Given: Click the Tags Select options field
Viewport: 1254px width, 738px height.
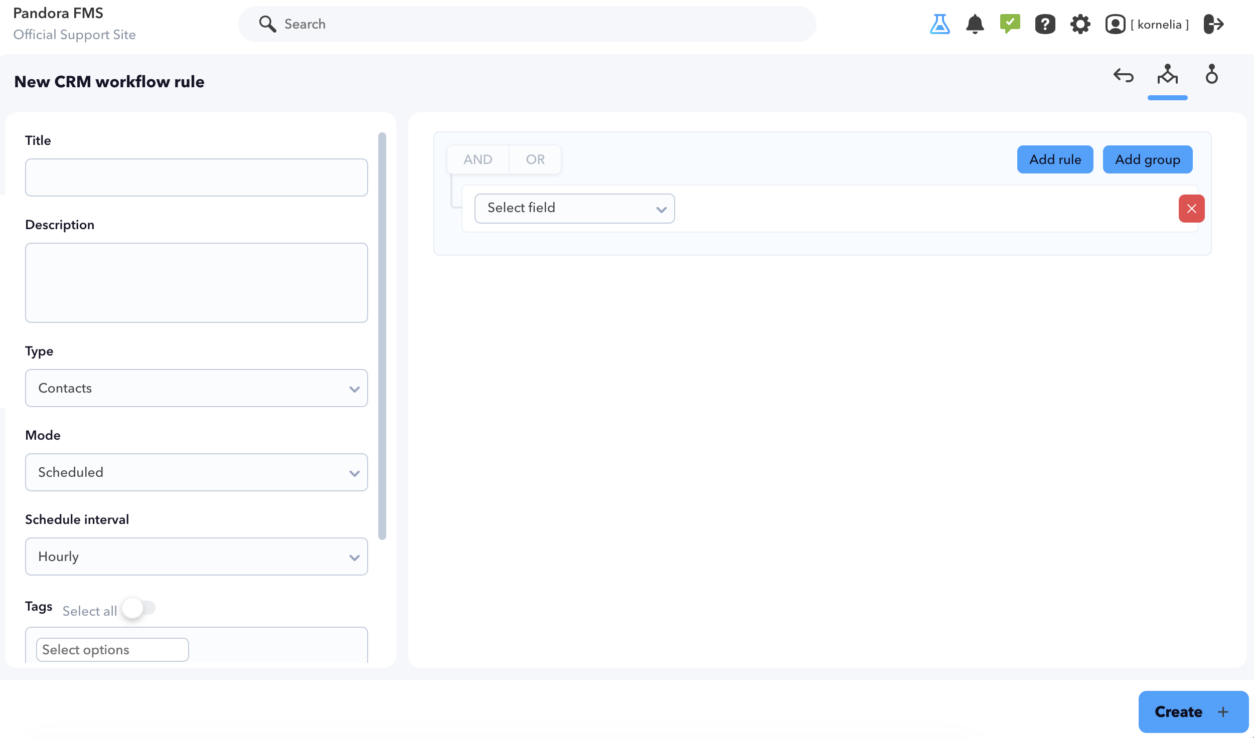Looking at the screenshot, I should [x=112, y=650].
